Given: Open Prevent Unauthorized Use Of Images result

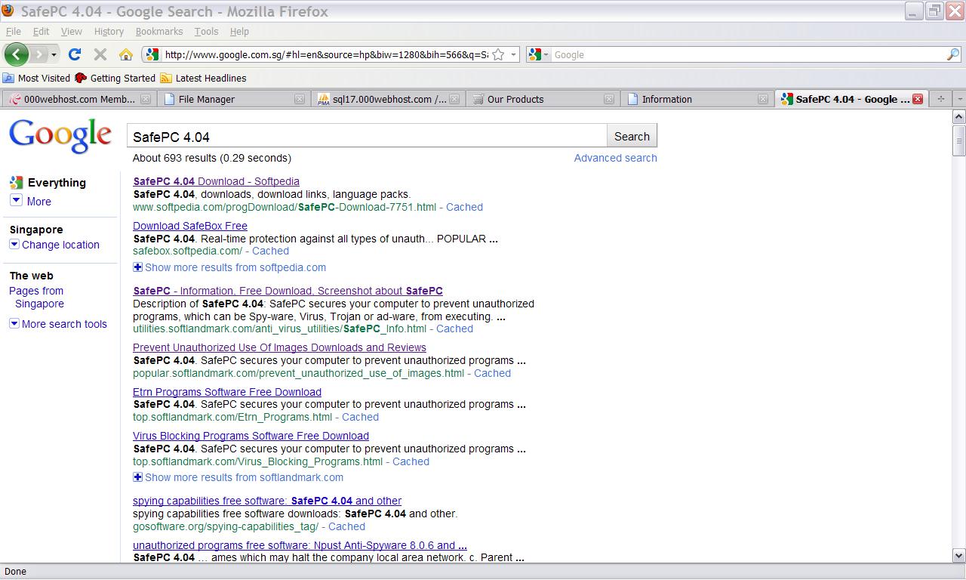Looking at the screenshot, I should coord(279,347).
